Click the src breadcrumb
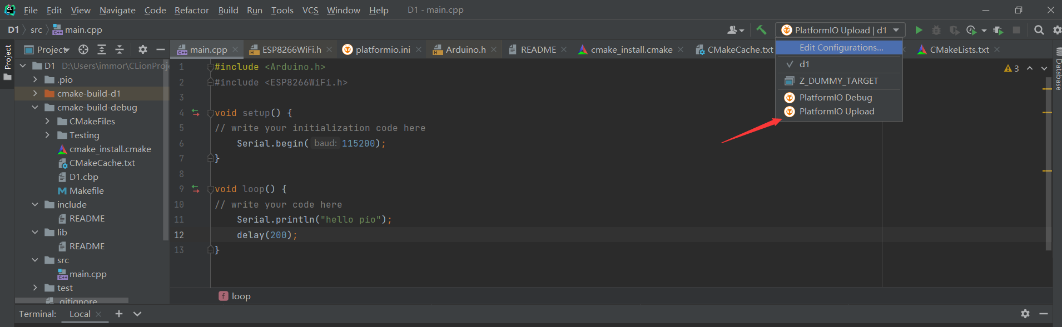The width and height of the screenshot is (1062, 327). [x=36, y=30]
